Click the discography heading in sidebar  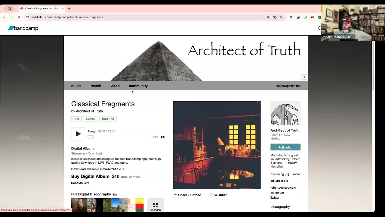pos(280,207)
